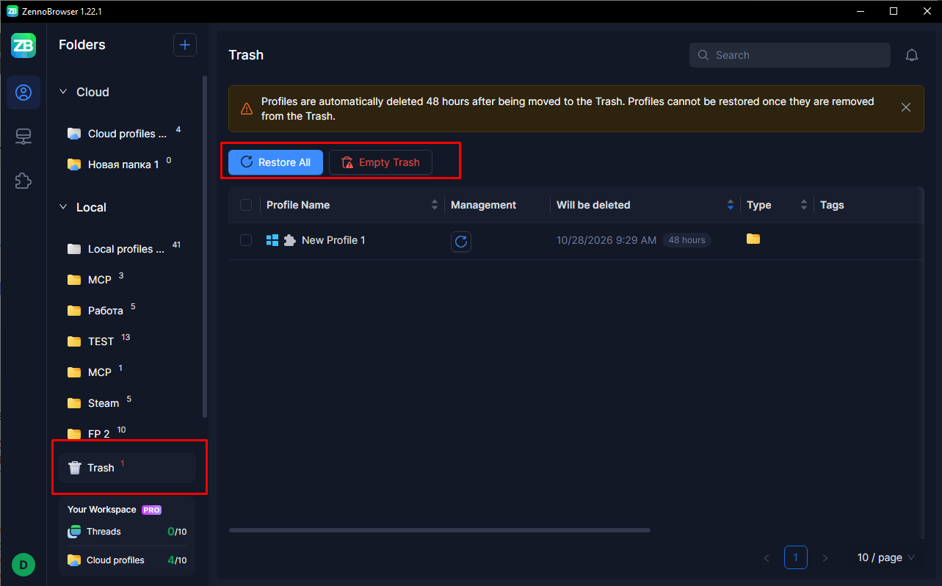Click the horizontal table scrollbar
This screenshot has height=586, width=942.
[x=439, y=529]
